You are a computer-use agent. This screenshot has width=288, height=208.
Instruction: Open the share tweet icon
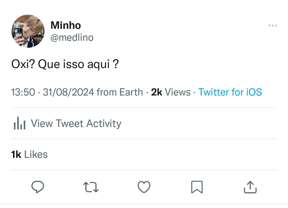[x=250, y=187]
